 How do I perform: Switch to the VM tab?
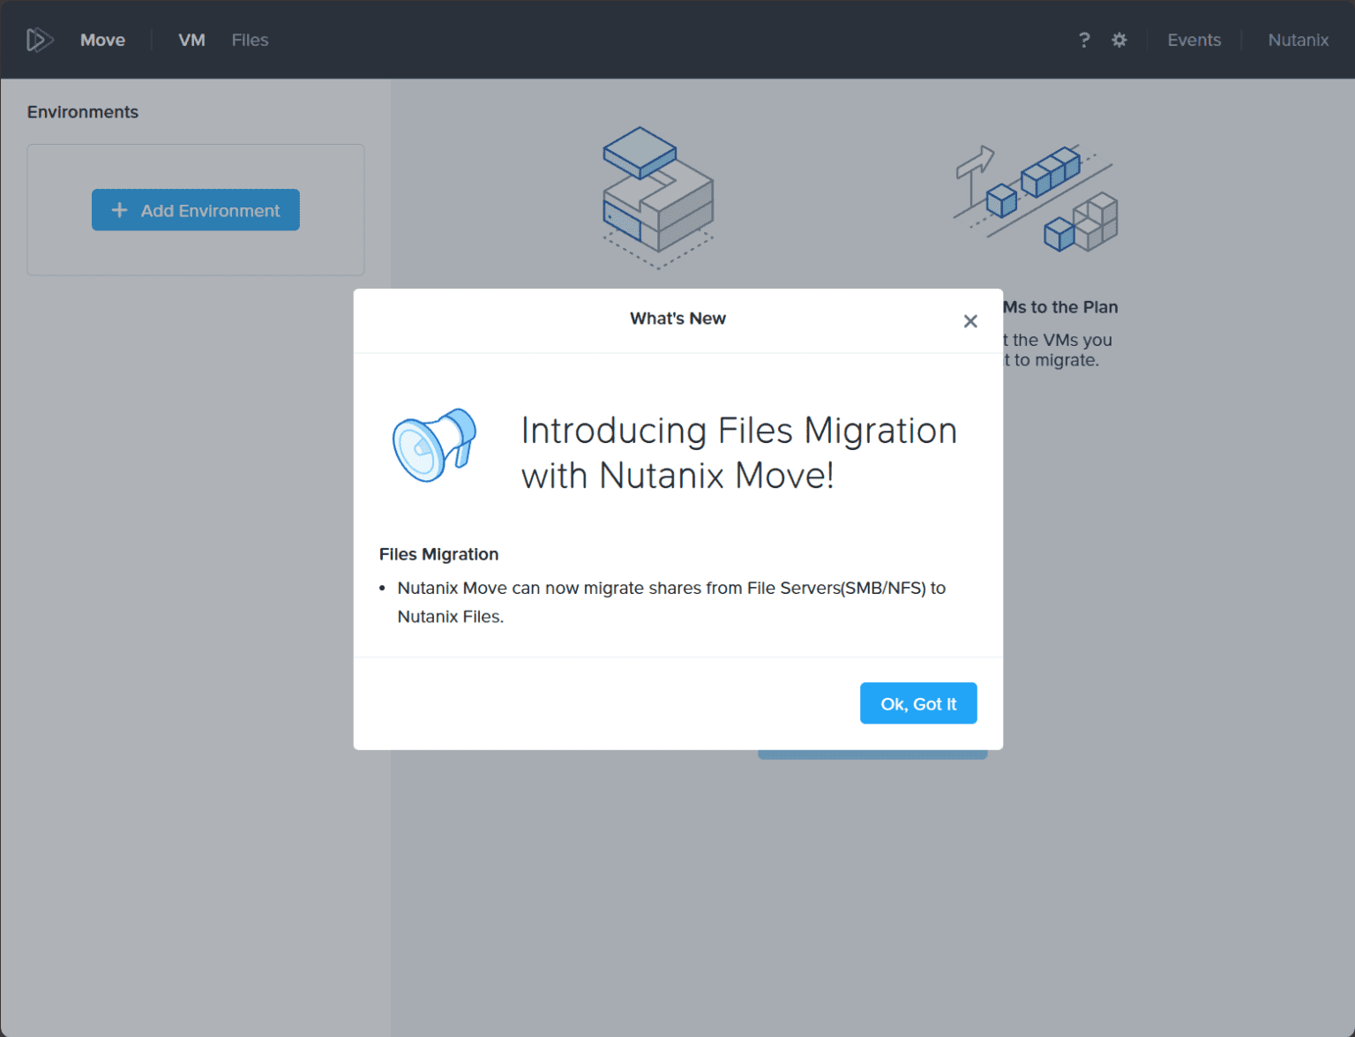tap(191, 40)
